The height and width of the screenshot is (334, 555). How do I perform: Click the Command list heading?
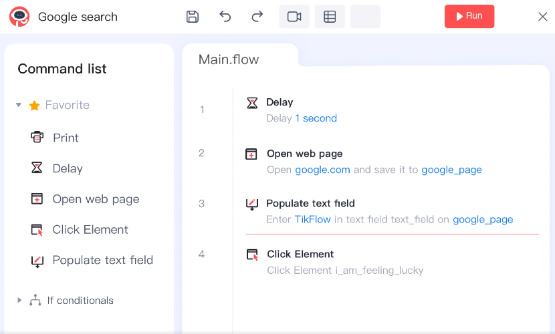click(62, 69)
